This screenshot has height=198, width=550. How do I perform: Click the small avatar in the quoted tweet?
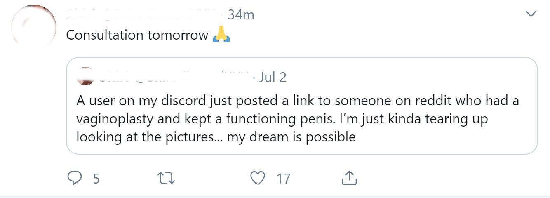coord(85,77)
